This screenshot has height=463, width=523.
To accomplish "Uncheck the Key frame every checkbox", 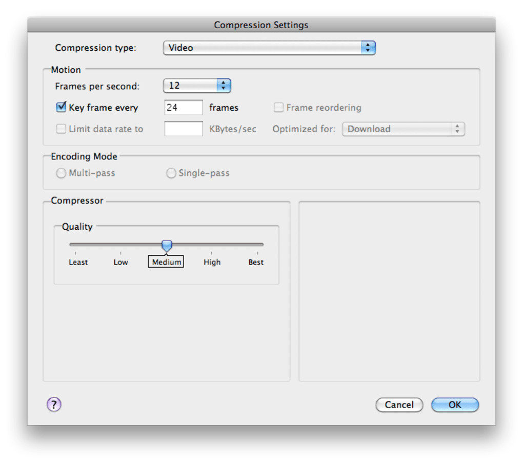I will [62, 107].
